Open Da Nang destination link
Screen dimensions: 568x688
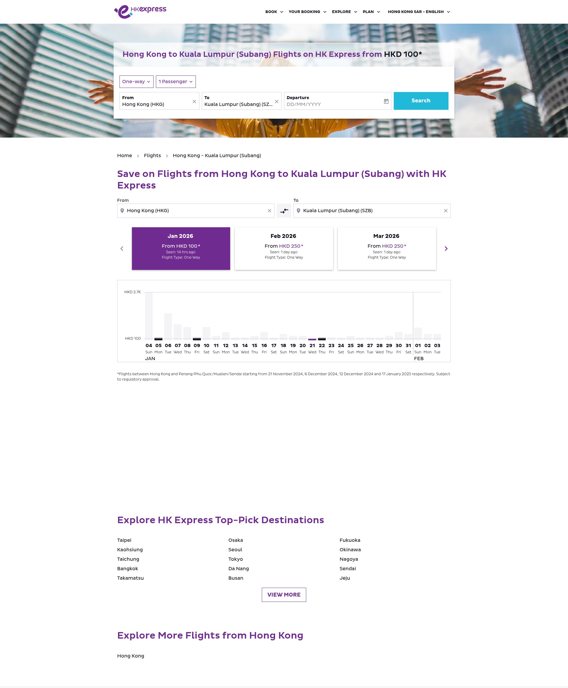(x=238, y=568)
